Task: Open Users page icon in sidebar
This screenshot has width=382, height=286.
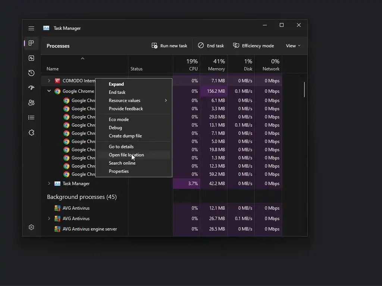Action: (x=31, y=103)
